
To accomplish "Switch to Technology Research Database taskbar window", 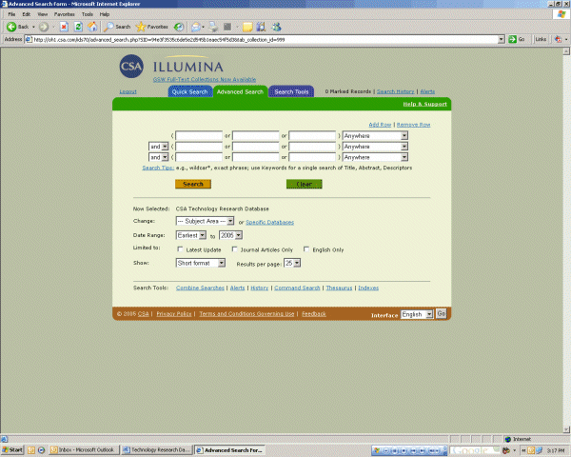I will tap(156, 449).
